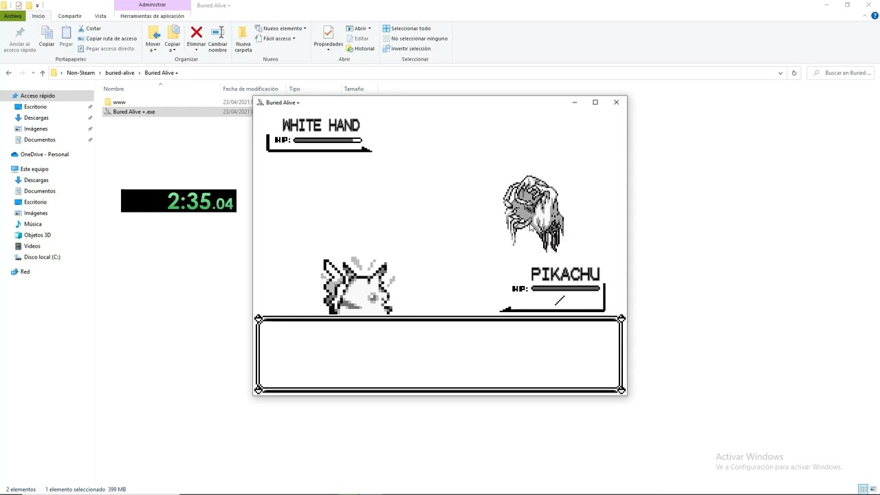Click Non-Steam in the address path

click(80, 73)
